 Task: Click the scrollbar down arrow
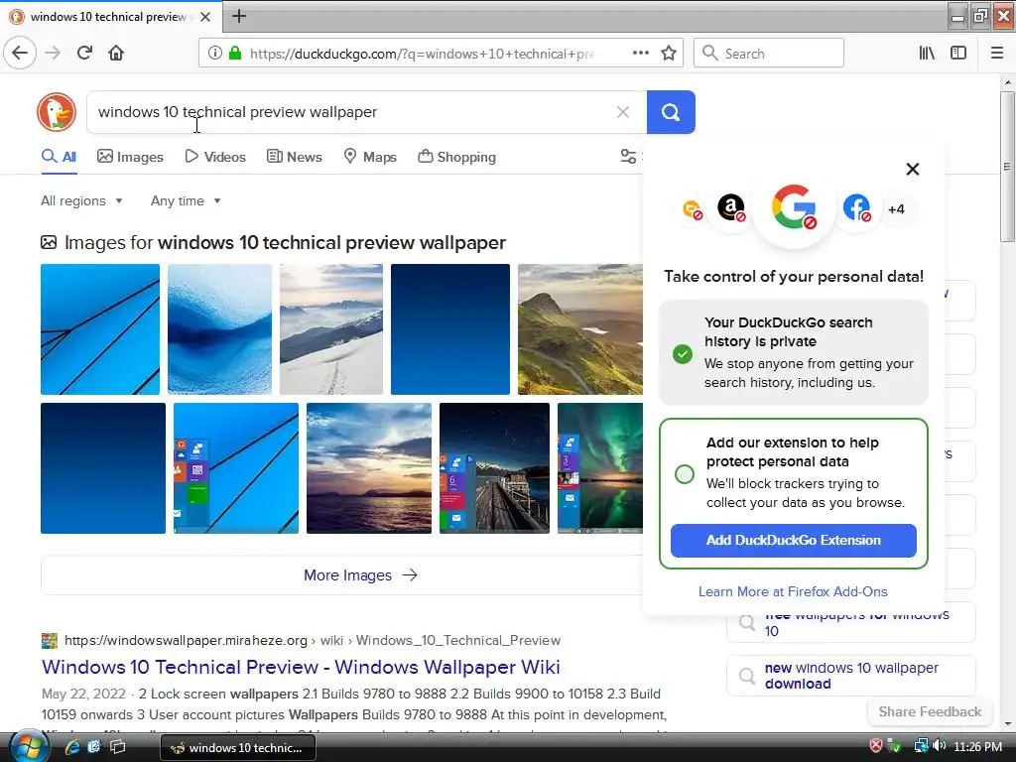(1007, 724)
